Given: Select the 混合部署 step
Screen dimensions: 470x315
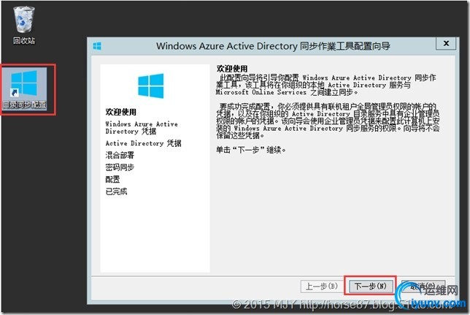Looking at the screenshot, I should click(120, 155).
